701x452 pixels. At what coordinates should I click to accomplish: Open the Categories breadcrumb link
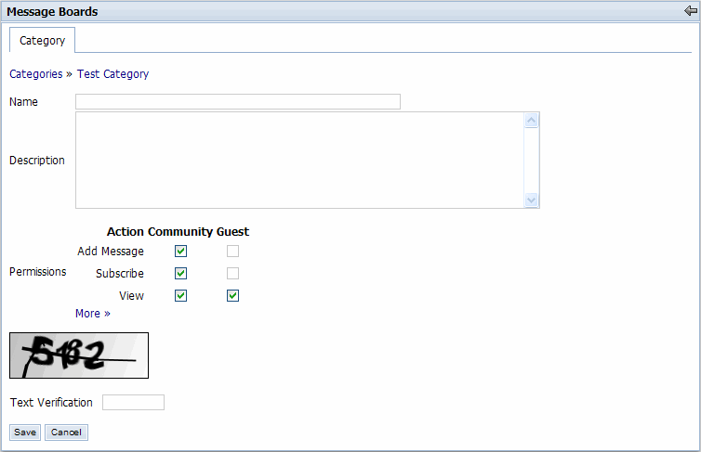(x=35, y=73)
